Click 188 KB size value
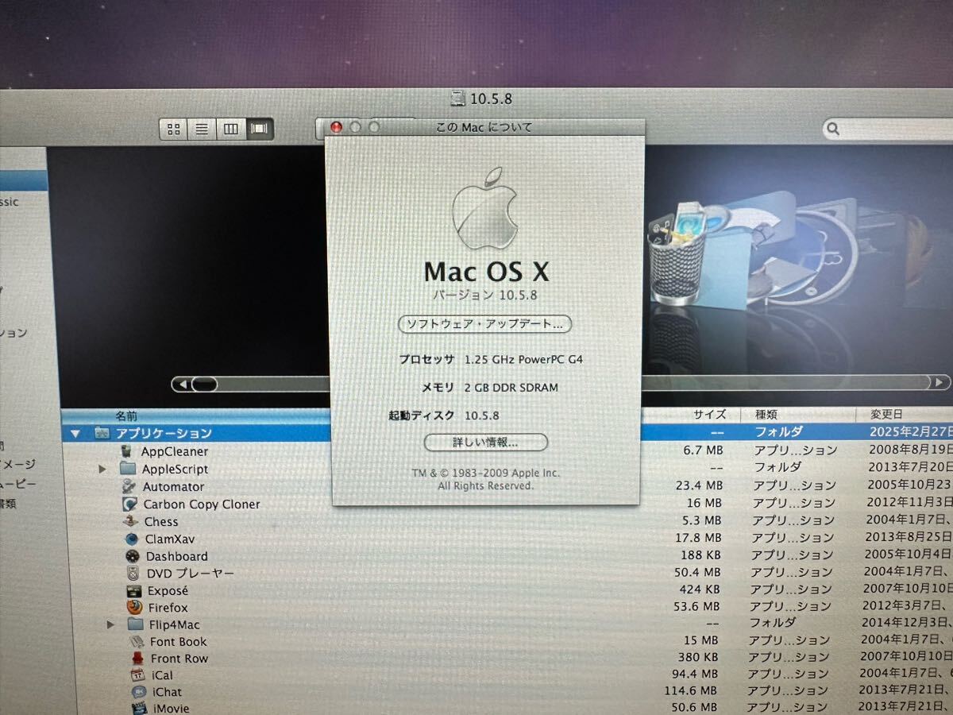Viewport: 953px width, 715px height. coord(701,555)
